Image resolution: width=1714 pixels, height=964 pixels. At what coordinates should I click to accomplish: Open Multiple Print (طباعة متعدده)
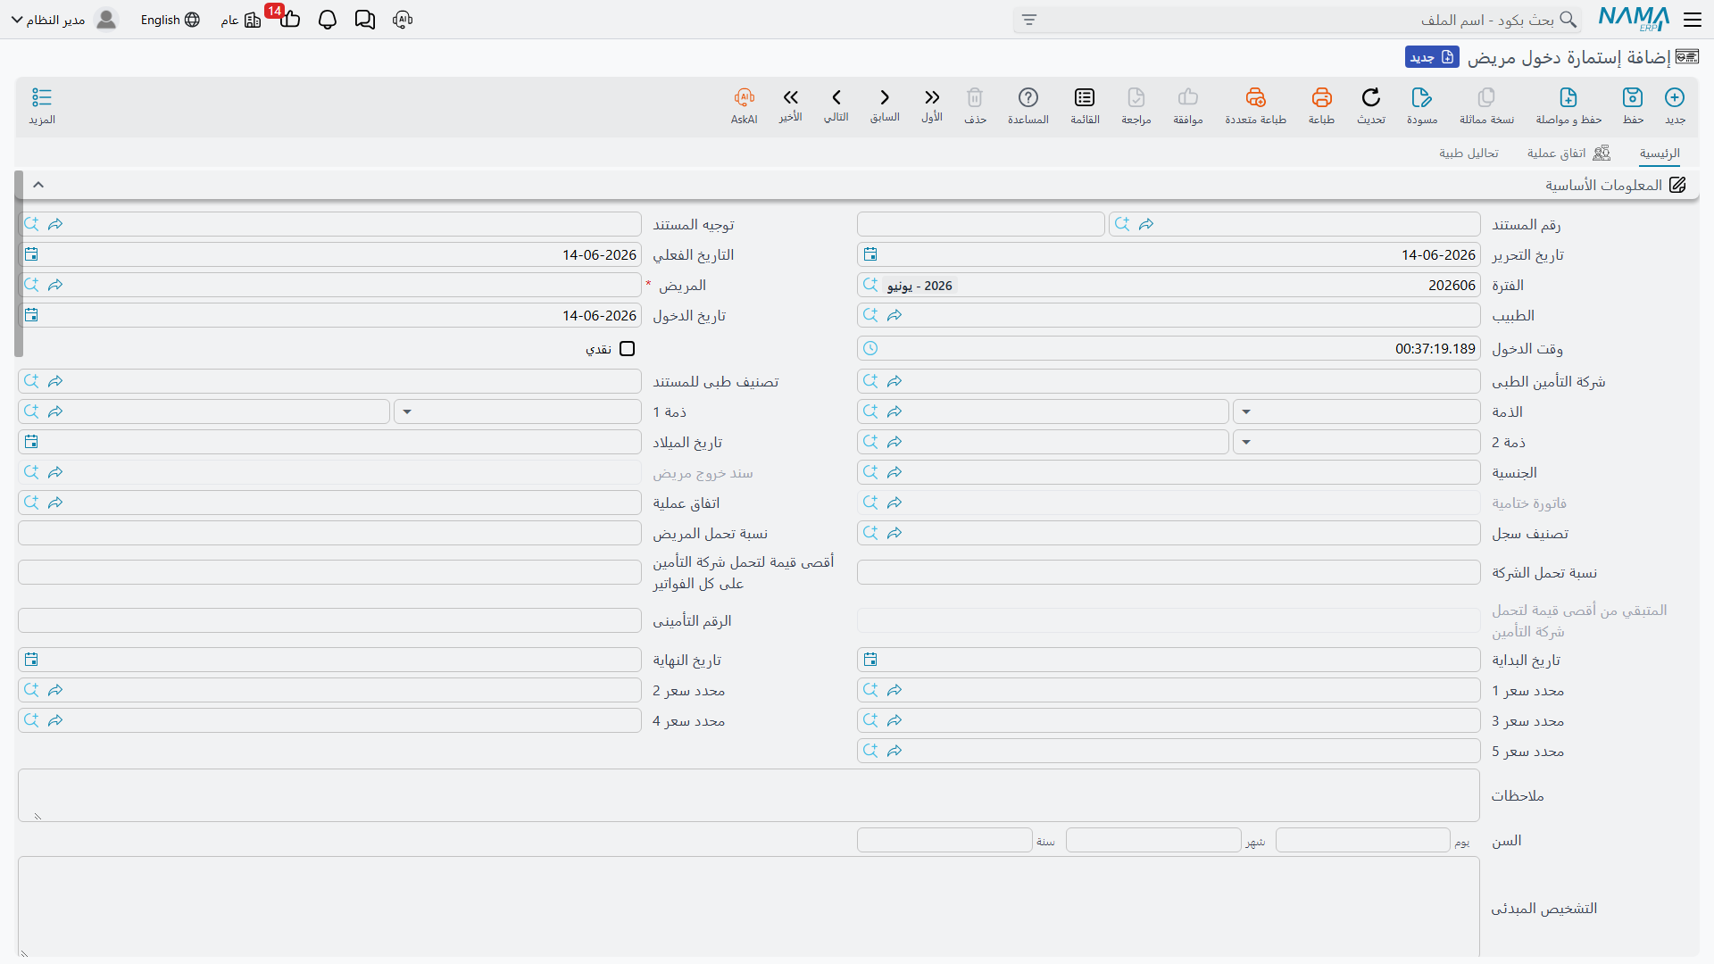(x=1255, y=105)
